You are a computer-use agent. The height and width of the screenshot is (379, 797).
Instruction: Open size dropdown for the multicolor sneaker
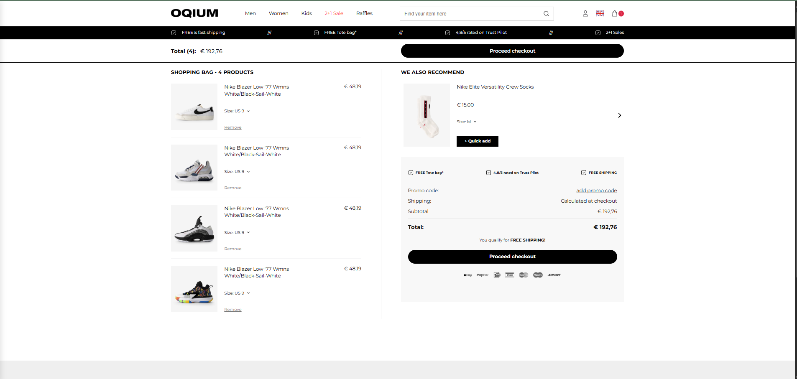tap(237, 293)
